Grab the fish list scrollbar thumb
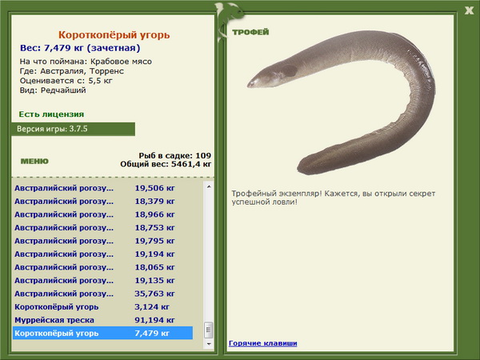 [x=209, y=330]
